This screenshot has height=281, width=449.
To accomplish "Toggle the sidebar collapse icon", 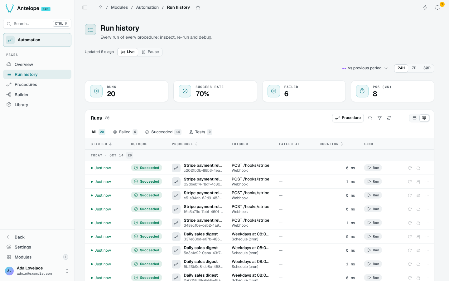I will click(85, 7).
